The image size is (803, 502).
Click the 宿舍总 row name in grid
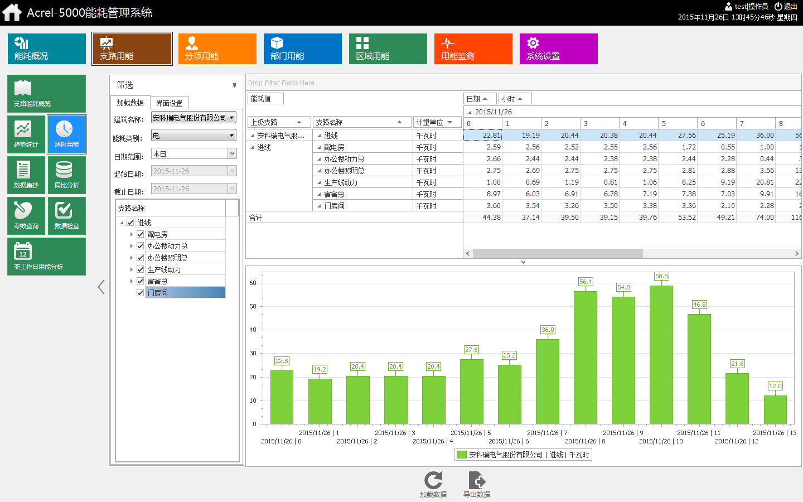pos(334,194)
